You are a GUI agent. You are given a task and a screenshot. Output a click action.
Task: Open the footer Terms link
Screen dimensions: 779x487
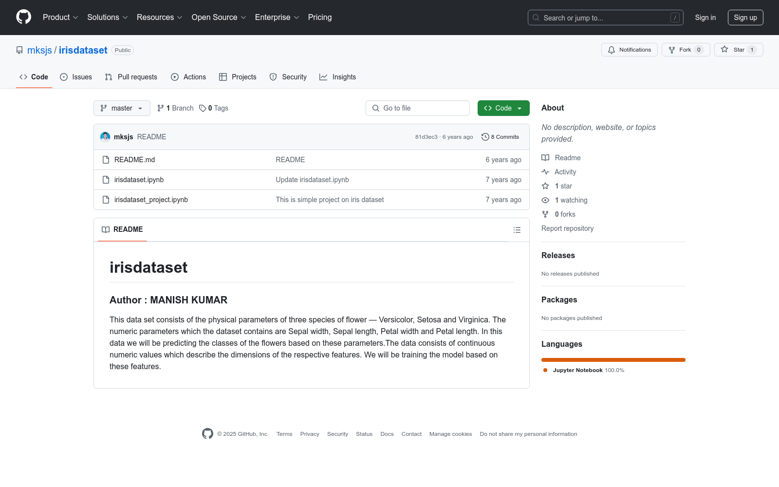coord(284,434)
